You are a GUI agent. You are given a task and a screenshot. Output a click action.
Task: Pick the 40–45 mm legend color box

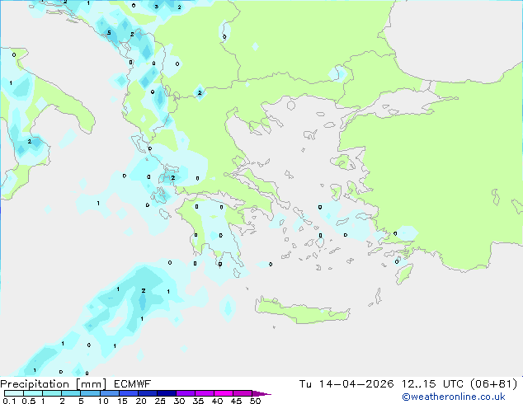coord(224,393)
